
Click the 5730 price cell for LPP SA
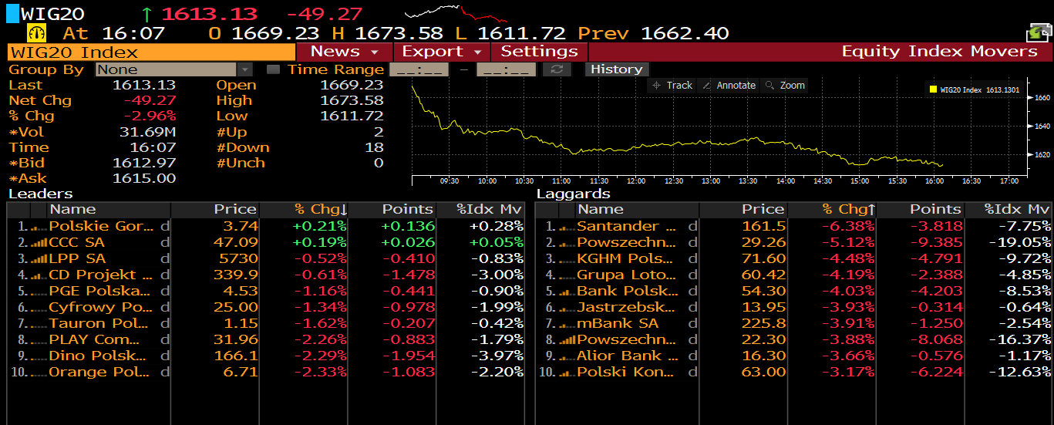[x=241, y=259]
